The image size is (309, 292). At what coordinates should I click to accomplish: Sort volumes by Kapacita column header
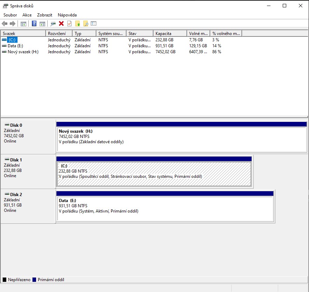pyautogui.click(x=170, y=34)
